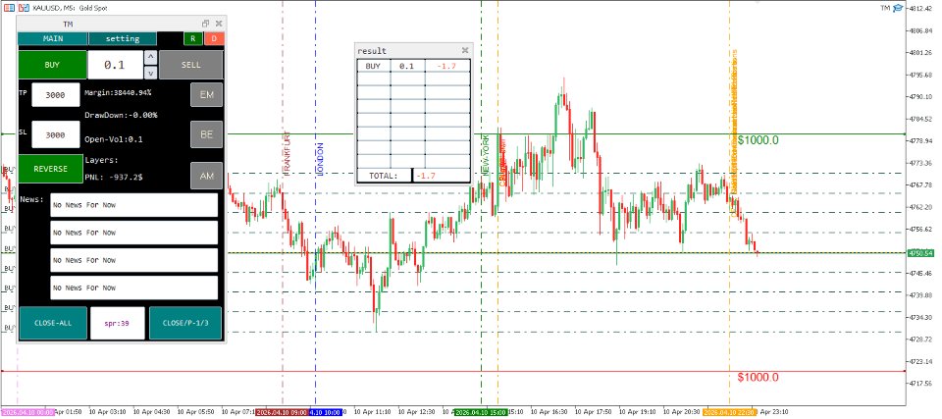This screenshot has height=419, width=942.
Task: Click CLOSE-ALL button
Action: pos(53,323)
